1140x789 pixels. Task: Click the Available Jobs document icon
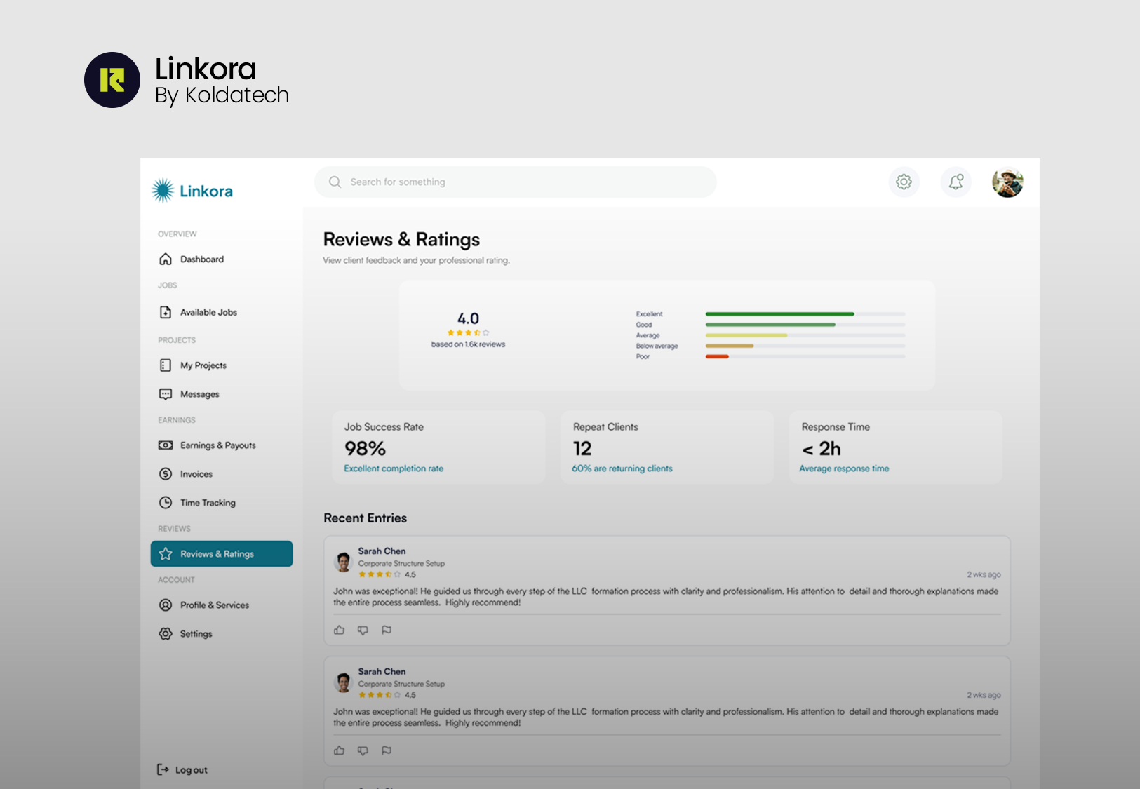(166, 312)
